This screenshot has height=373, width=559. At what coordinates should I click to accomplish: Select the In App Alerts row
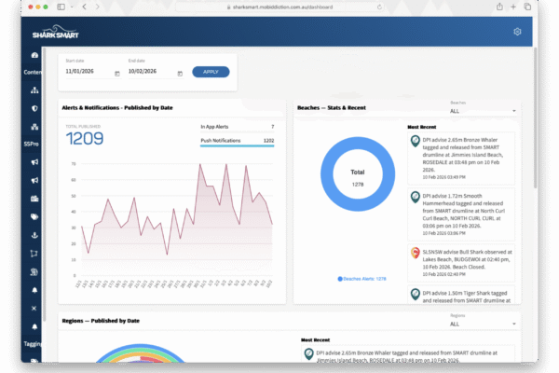tap(237, 127)
